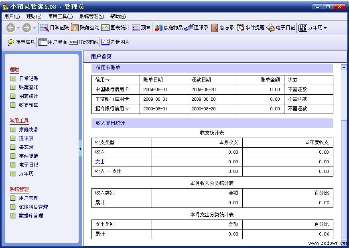
Task: Select sidebar group header 理财
Action: (14, 70)
